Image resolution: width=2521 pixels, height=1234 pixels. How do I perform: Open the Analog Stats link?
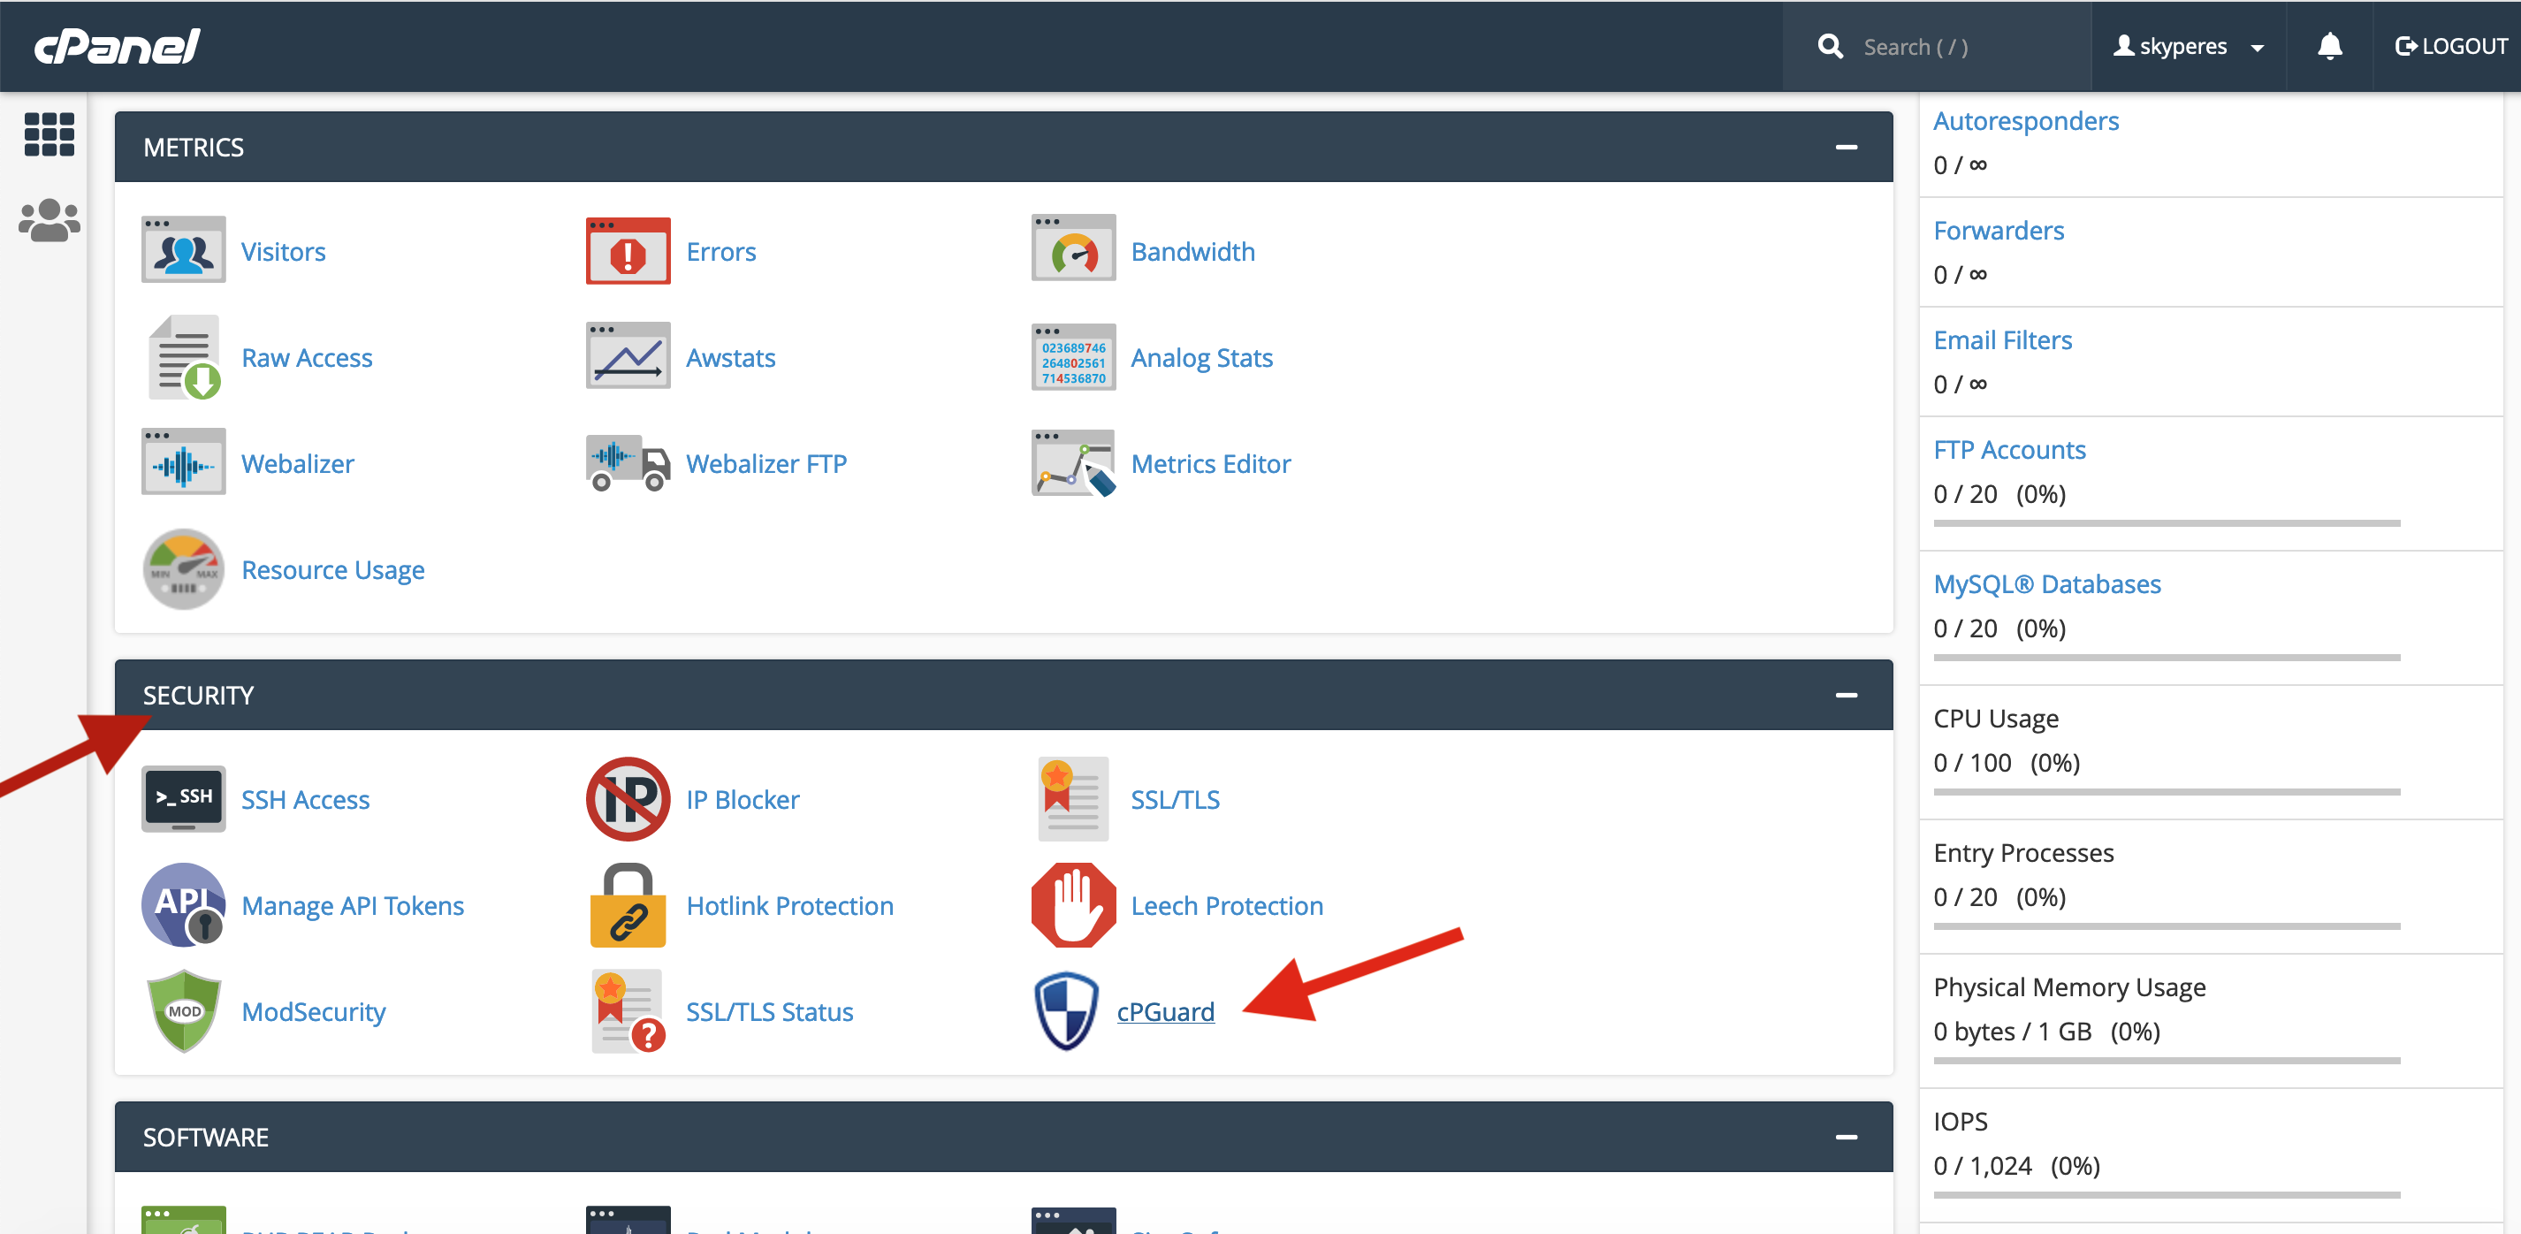[x=1200, y=358]
